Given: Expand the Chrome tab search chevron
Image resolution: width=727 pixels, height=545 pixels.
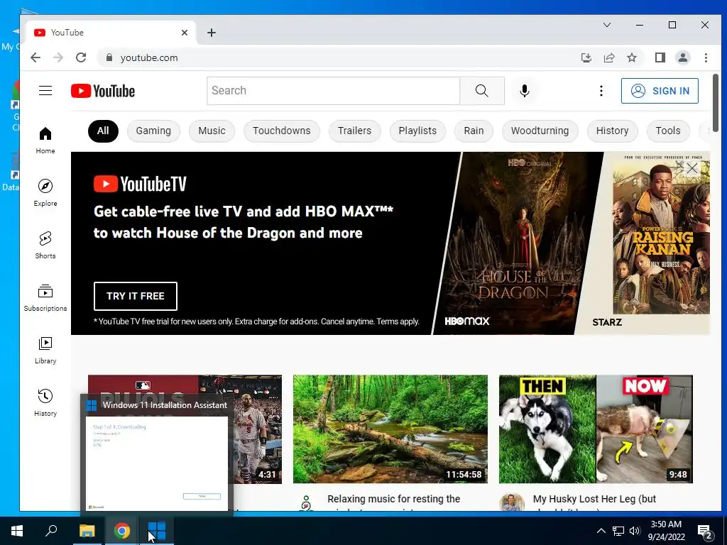Looking at the screenshot, I should coord(607,25).
